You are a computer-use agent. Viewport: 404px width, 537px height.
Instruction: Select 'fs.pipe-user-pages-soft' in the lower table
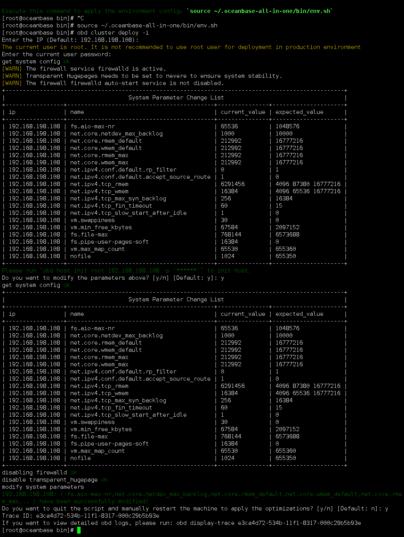(x=109, y=444)
